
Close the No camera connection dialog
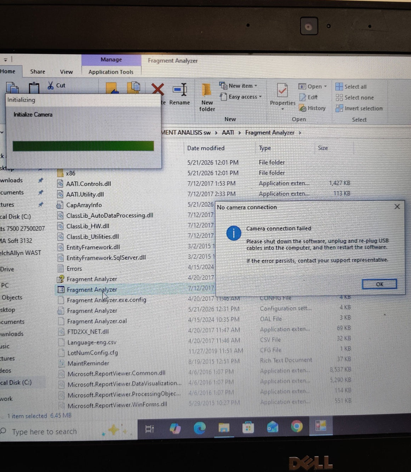click(x=397, y=206)
